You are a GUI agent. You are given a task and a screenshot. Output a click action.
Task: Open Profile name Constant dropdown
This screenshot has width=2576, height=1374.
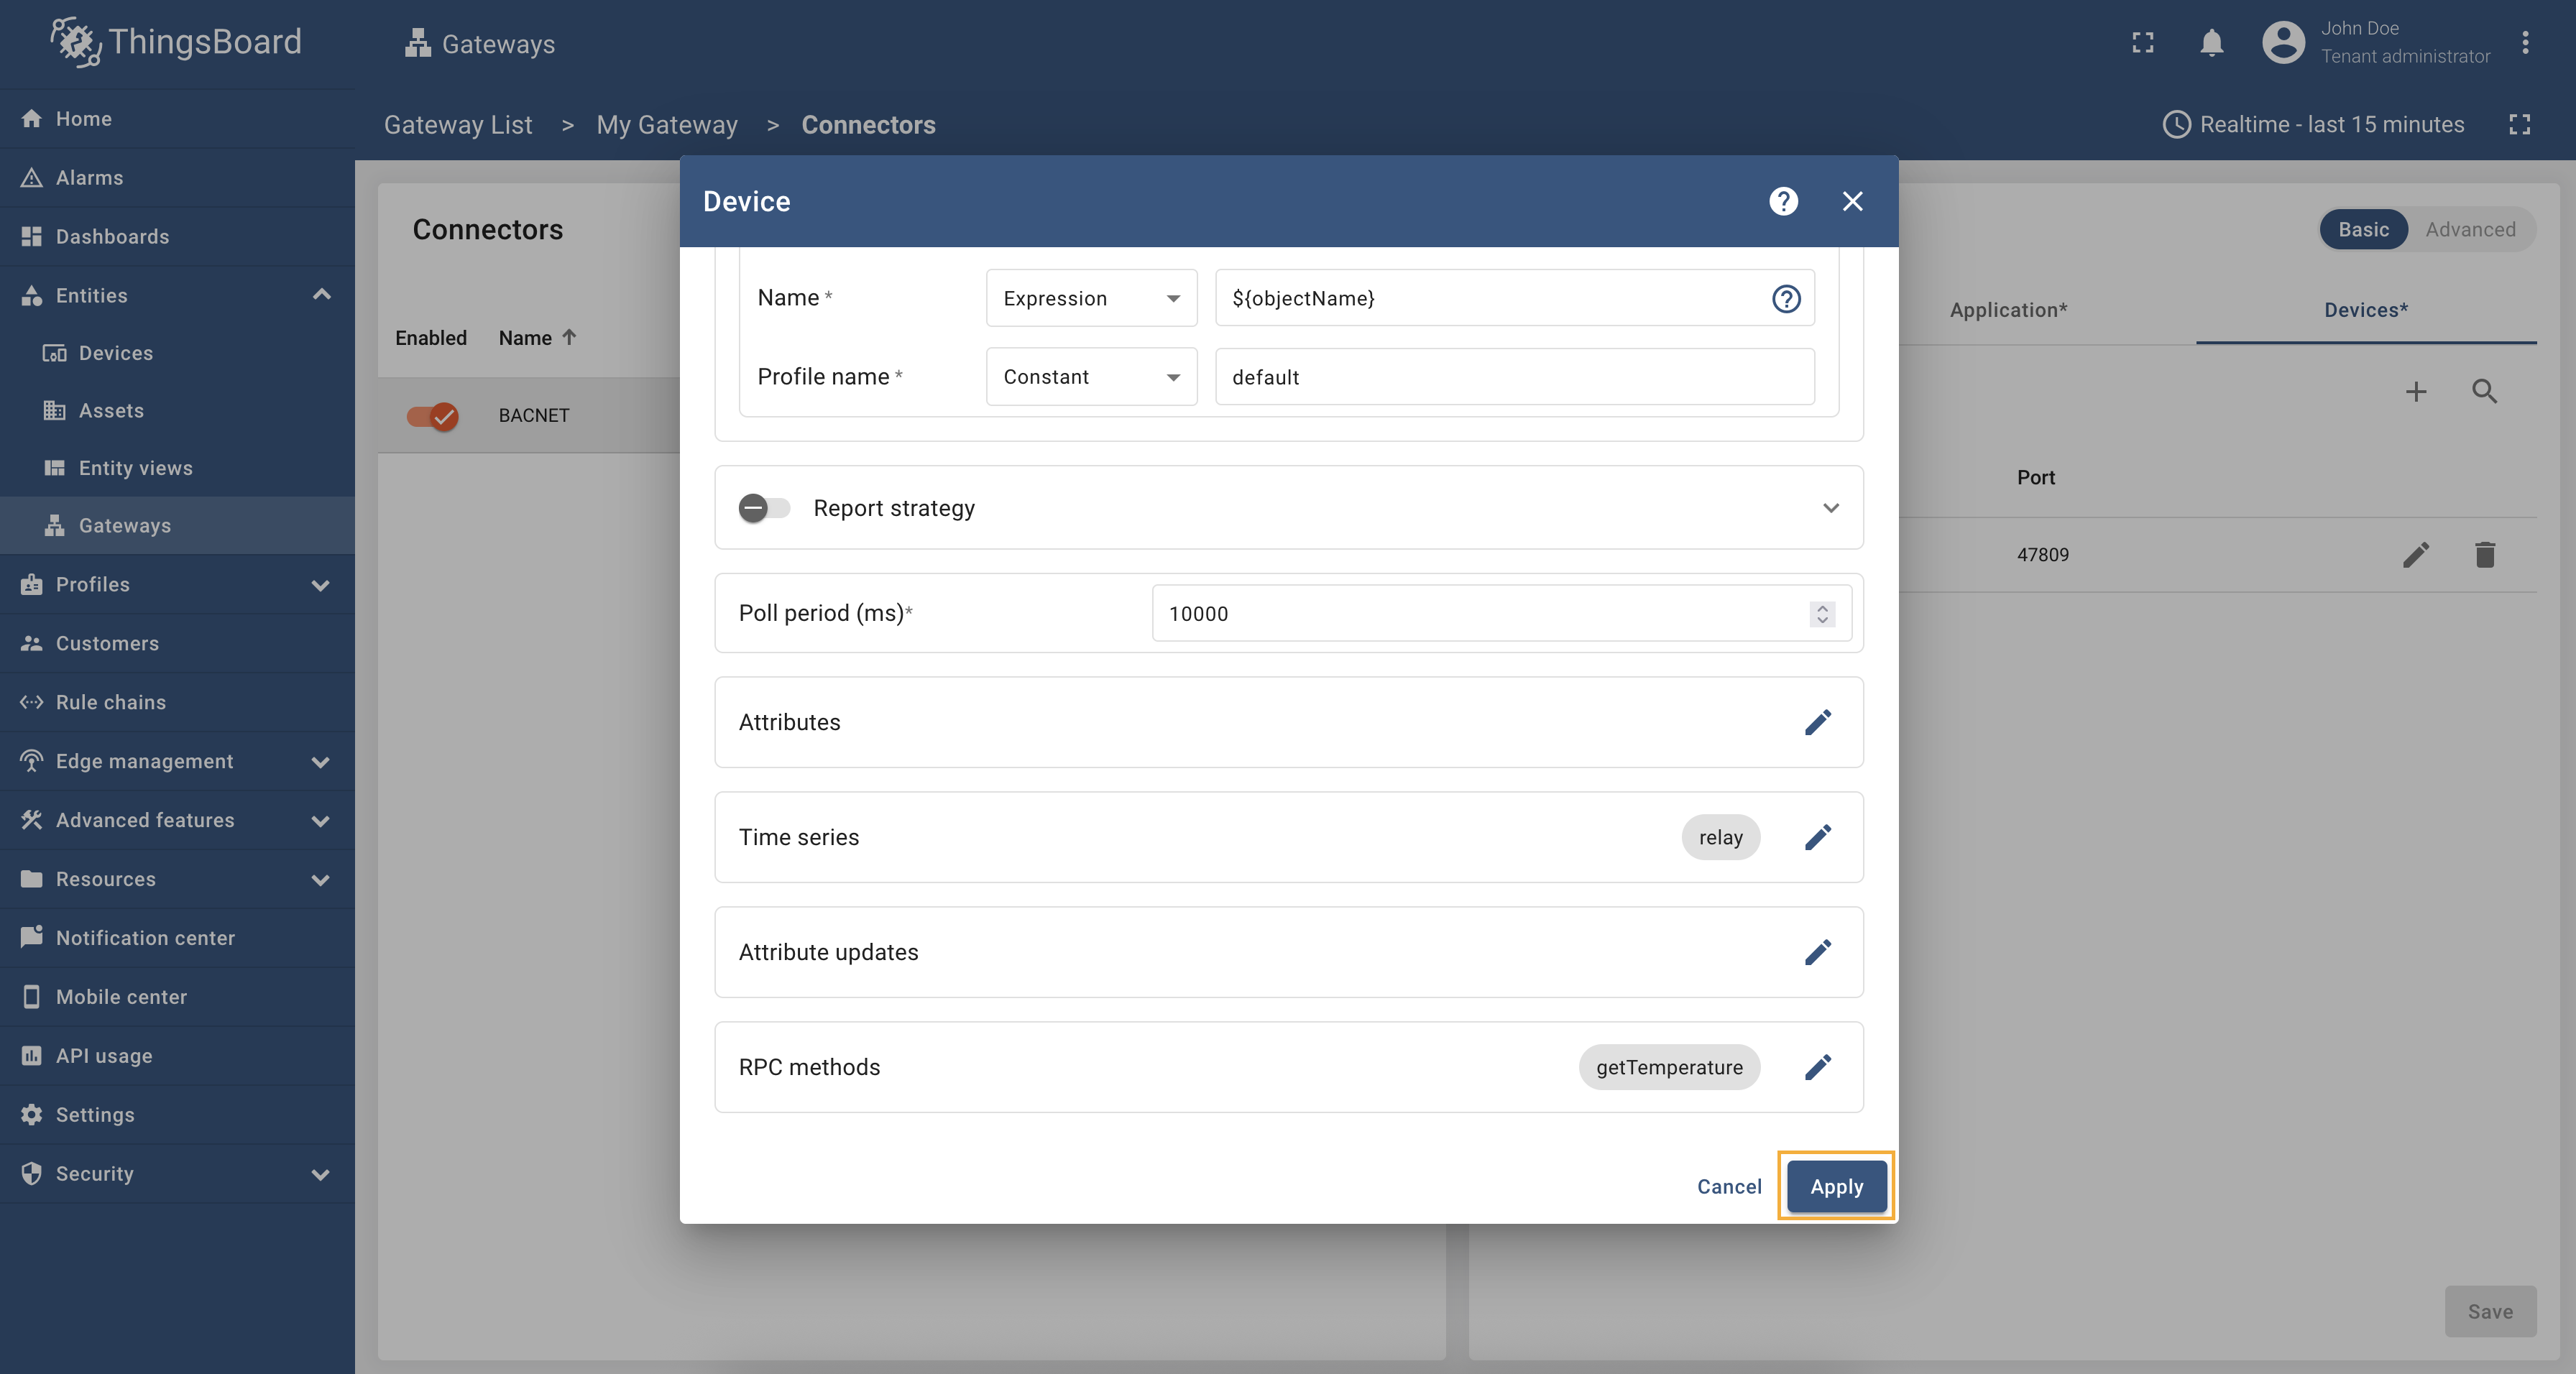coord(1091,377)
